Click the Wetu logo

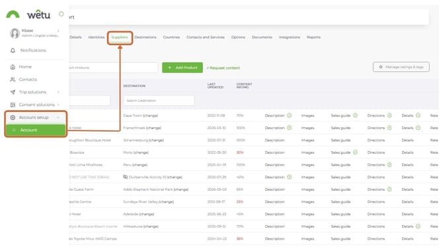click(28, 14)
